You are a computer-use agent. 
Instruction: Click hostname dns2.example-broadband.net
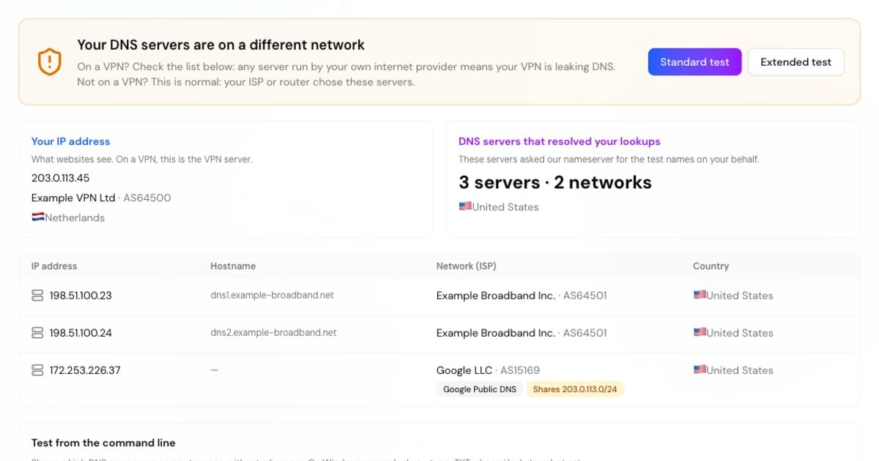coord(273,332)
